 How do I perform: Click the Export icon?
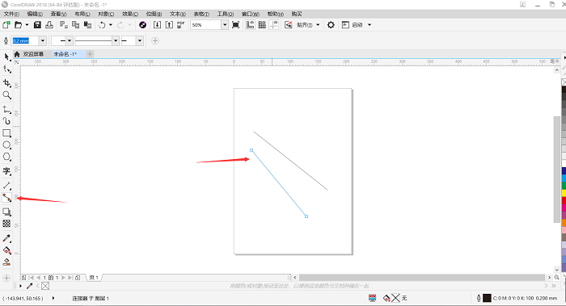[169, 25]
